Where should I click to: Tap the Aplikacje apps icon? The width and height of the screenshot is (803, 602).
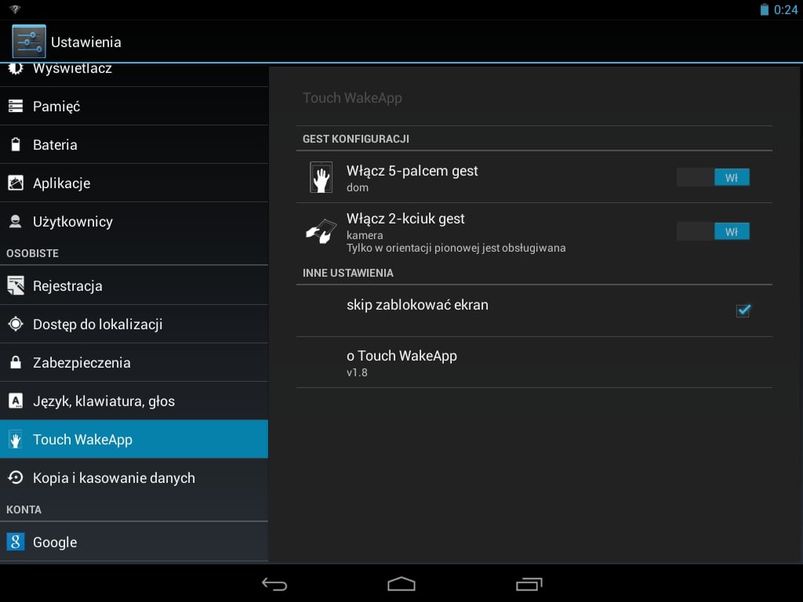16,183
